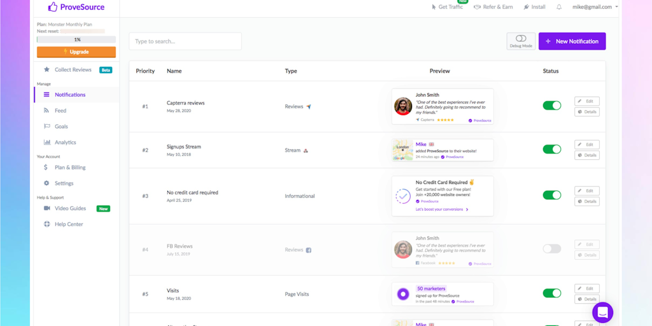Click the Install link in top bar
The image size is (652, 326).
click(x=538, y=7)
